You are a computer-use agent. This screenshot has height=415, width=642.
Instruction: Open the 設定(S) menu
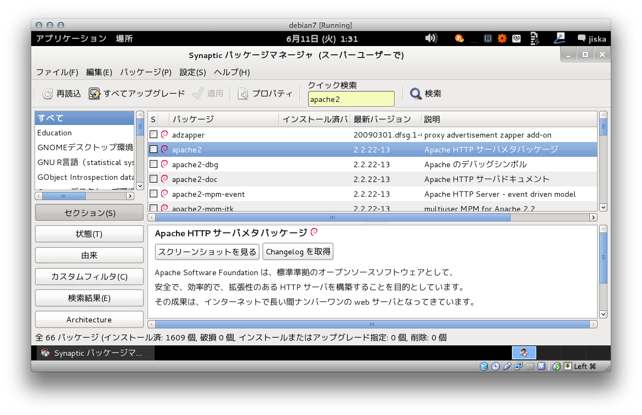click(192, 72)
